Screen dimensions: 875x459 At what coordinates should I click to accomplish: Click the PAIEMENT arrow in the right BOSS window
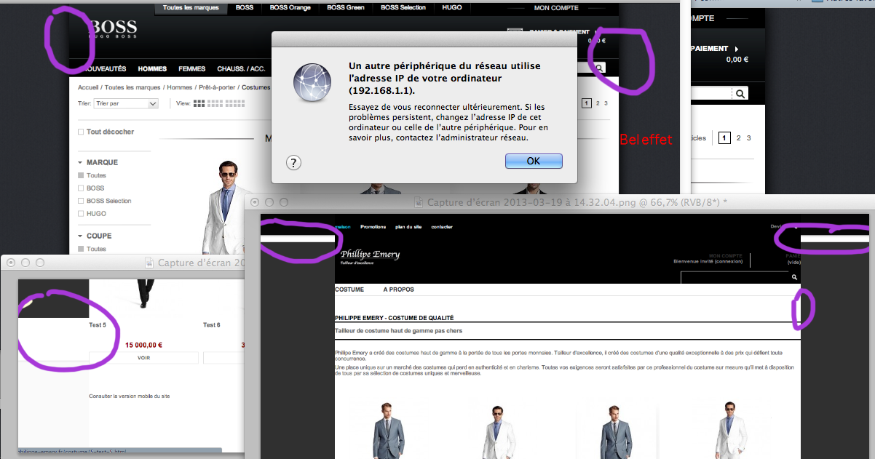coord(736,49)
